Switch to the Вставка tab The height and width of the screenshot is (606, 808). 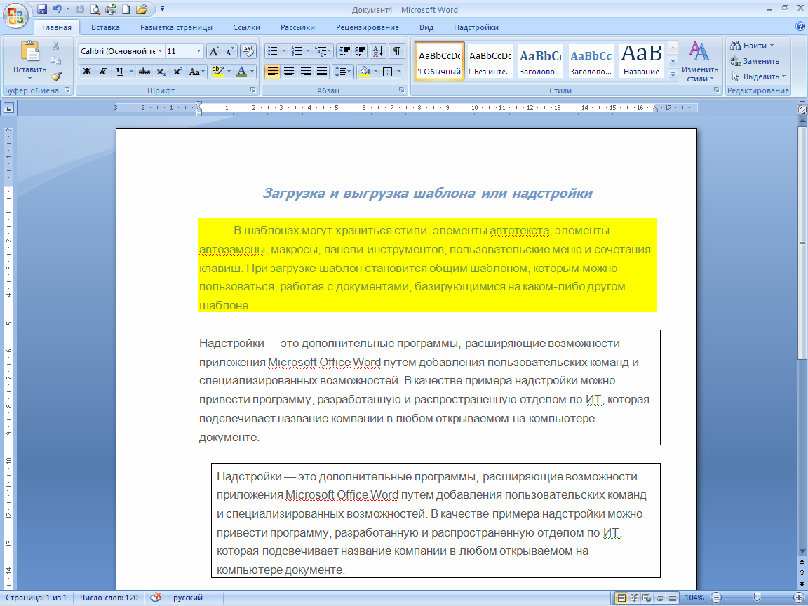(105, 27)
